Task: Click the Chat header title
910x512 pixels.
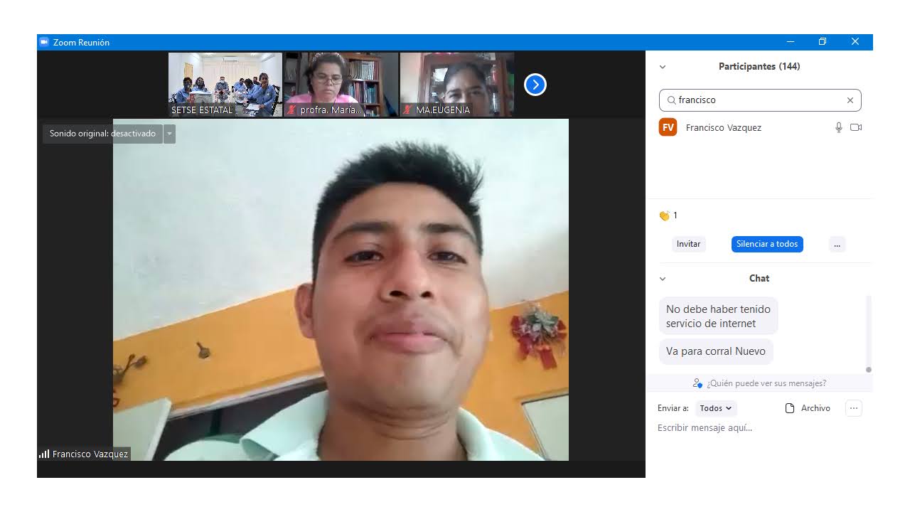Action: [759, 279]
